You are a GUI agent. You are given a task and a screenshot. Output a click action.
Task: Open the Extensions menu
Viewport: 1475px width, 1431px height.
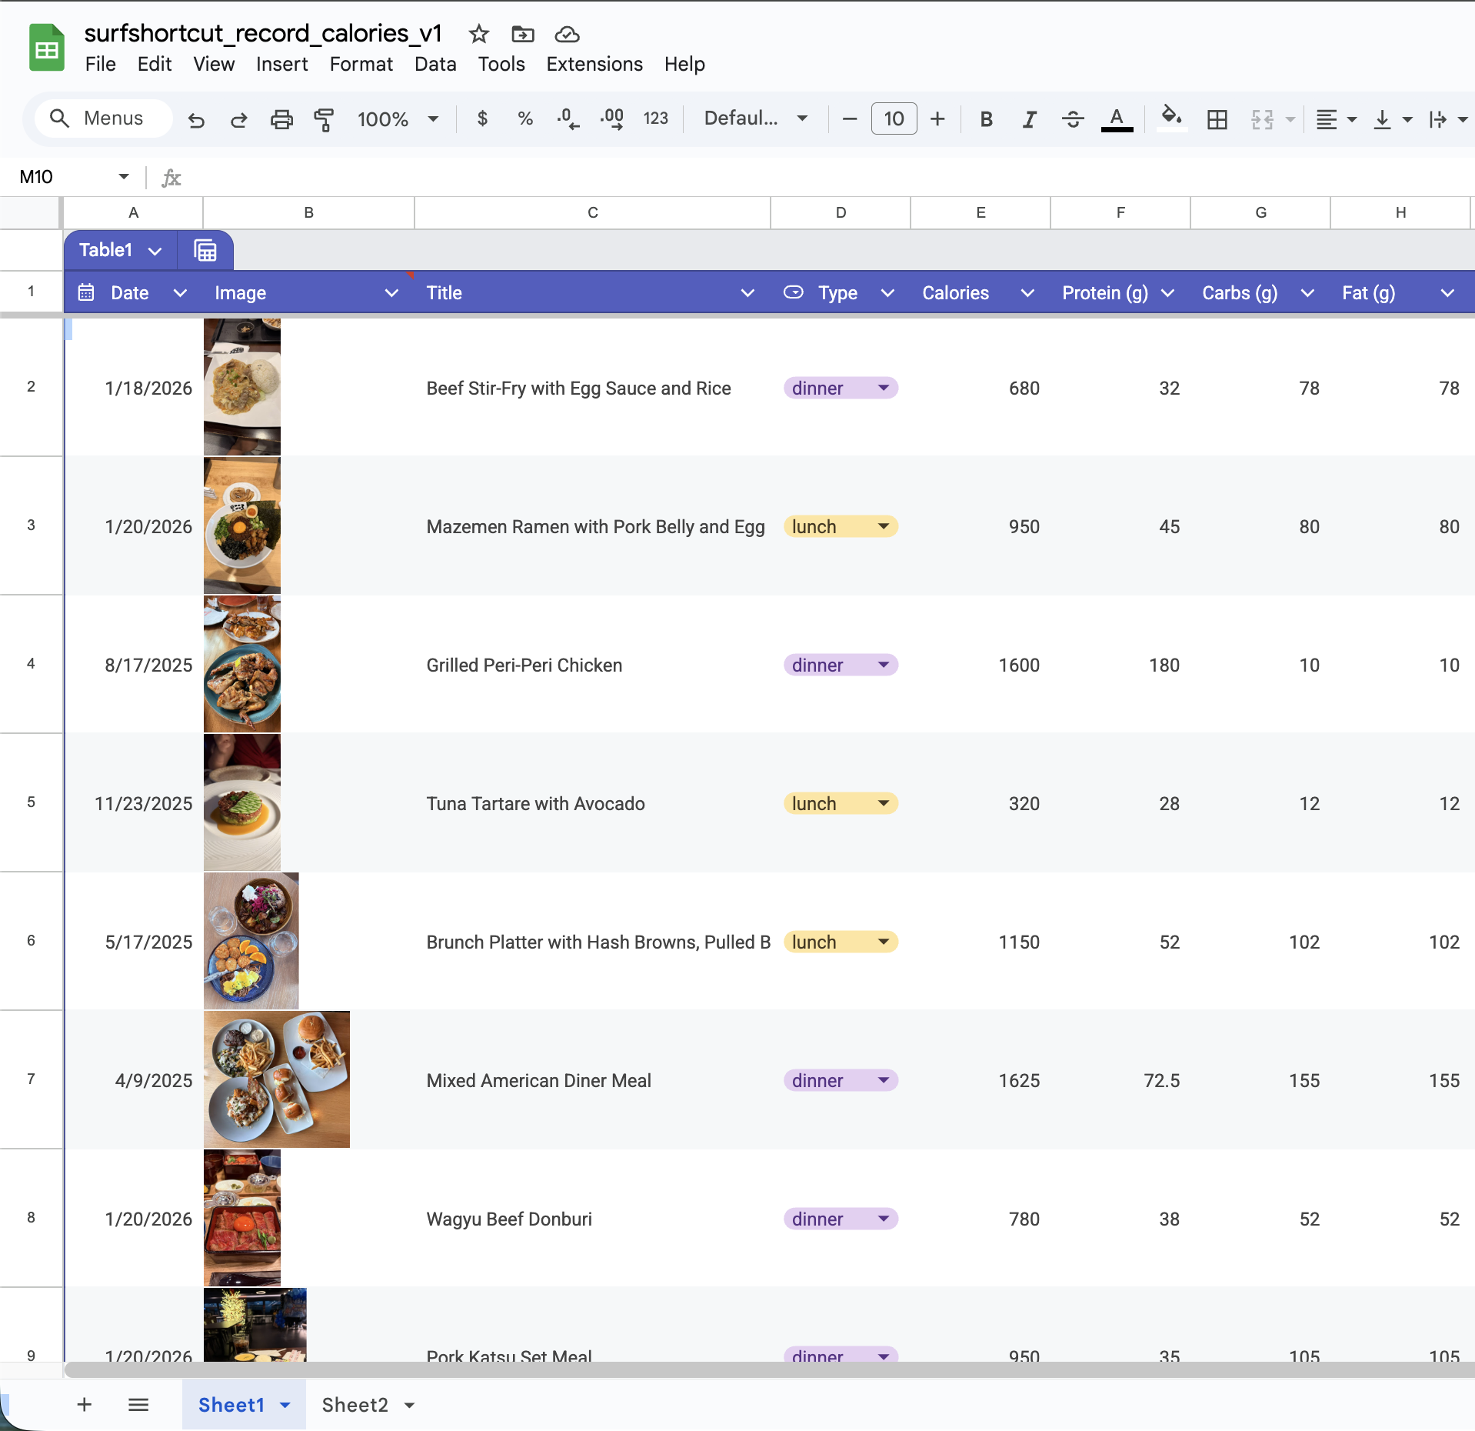(594, 64)
